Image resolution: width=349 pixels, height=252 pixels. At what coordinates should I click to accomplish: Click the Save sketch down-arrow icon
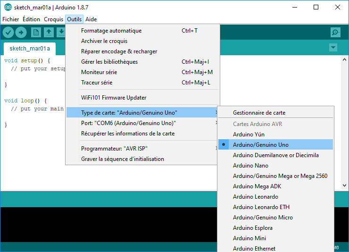coord(61,33)
